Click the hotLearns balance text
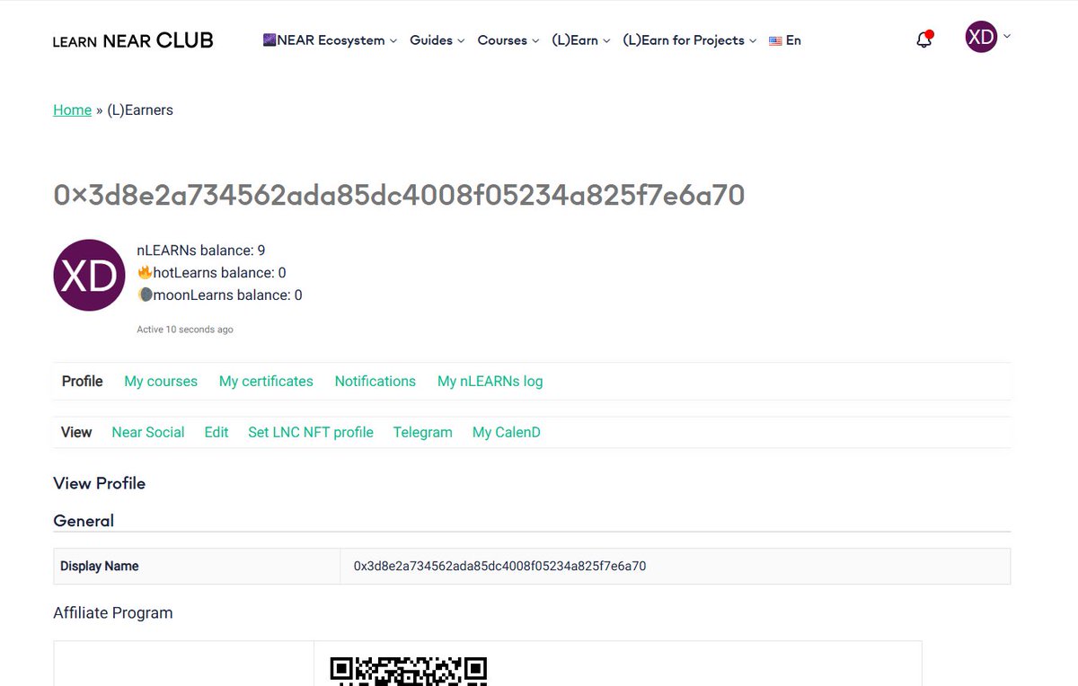The height and width of the screenshot is (686, 1078). coord(219,273)
